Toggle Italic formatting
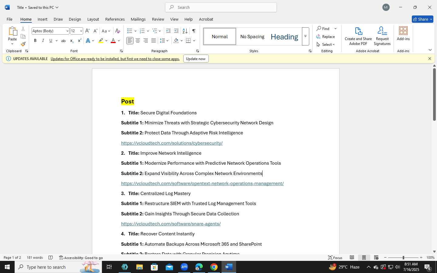The image size is (437, 273). [43, 41]
